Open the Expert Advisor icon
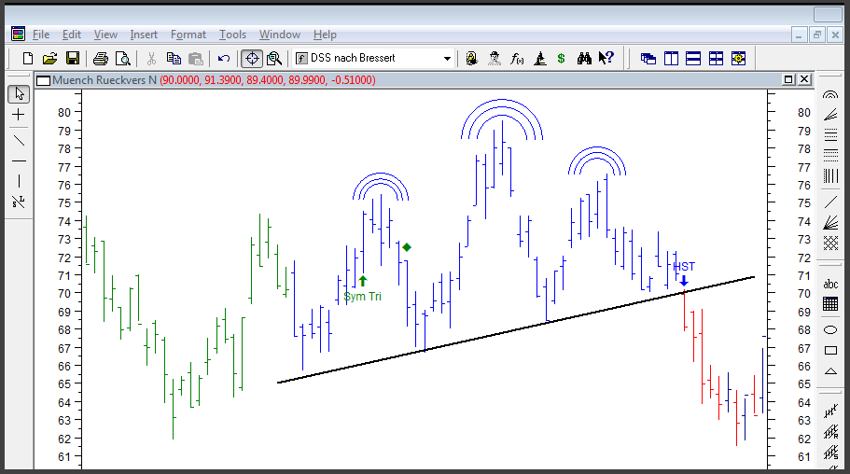 point(471,59)
